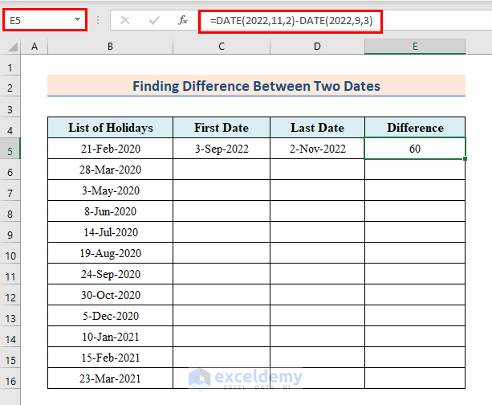Image resolution: width=492 pixels, height=405 pixels.
Task: Select column A header
Action: coord(35,47)
